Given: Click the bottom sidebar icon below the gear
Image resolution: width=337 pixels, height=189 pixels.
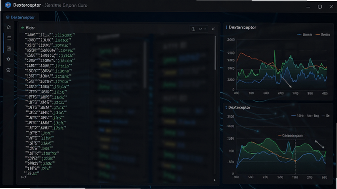Looking at the screenshot, I should click(x=8, y=70).
